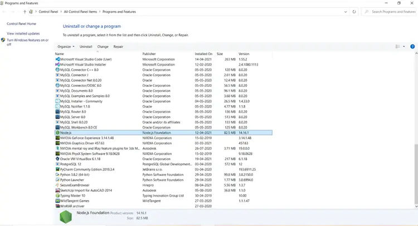Click the Typing Master 10 icon

[x=57, y=195]
